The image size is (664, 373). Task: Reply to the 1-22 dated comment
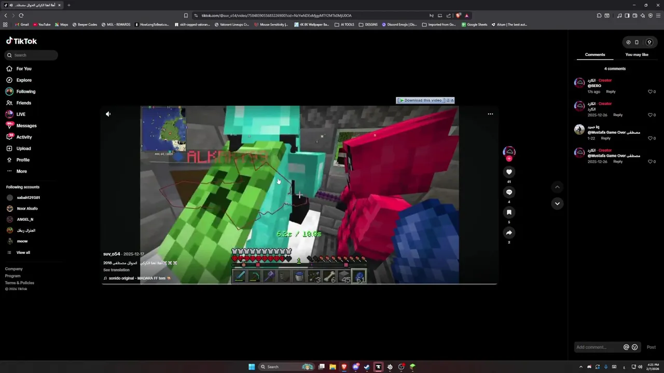[x=605, y=138]
